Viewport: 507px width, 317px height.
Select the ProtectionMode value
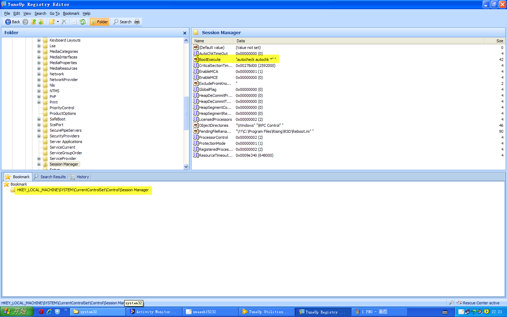[x=212, y=143]
